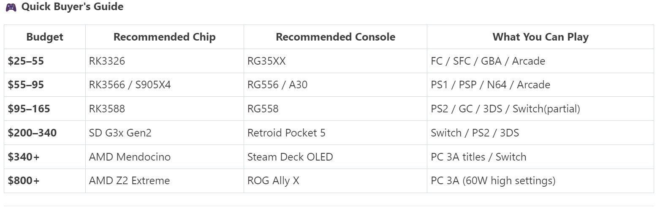The image size is (660, 207).
Task: Click the SD G3x Gen2 chip cell
Action: (x=120, y=133)
